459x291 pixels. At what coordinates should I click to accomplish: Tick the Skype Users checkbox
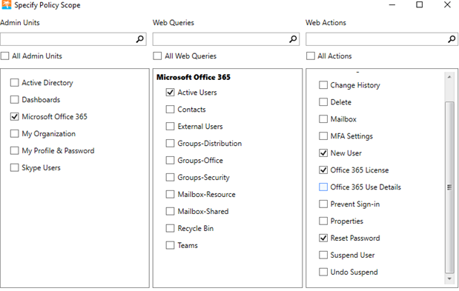pyautogui.click(x=14, y=167)
